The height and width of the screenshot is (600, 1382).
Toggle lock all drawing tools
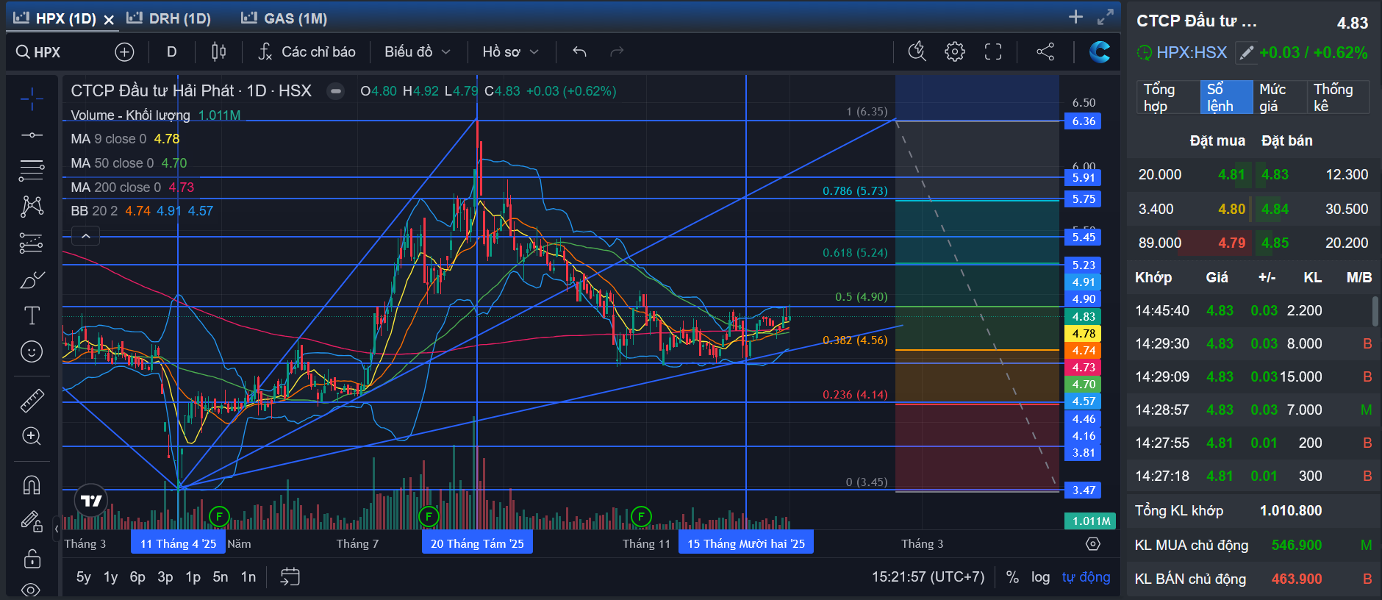pos(32,558)
